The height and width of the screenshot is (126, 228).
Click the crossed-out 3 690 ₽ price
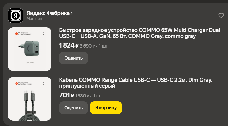pos(87,46)
